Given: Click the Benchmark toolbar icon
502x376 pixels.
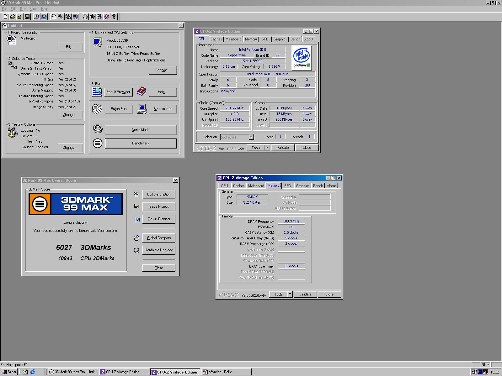Looking at the screenshot, I should [x=92, y=17].
